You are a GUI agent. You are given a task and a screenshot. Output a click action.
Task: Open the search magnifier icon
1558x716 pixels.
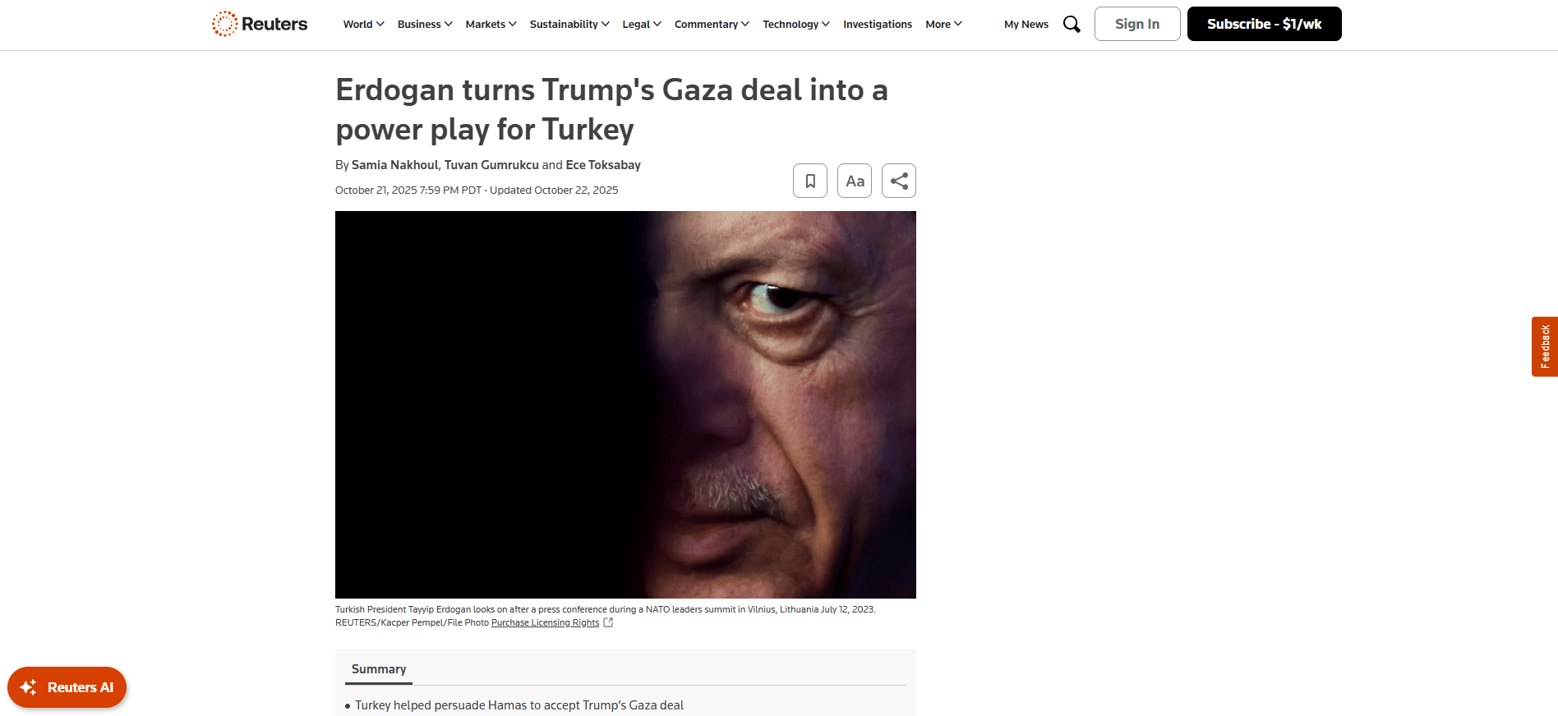pos(1072,24)
